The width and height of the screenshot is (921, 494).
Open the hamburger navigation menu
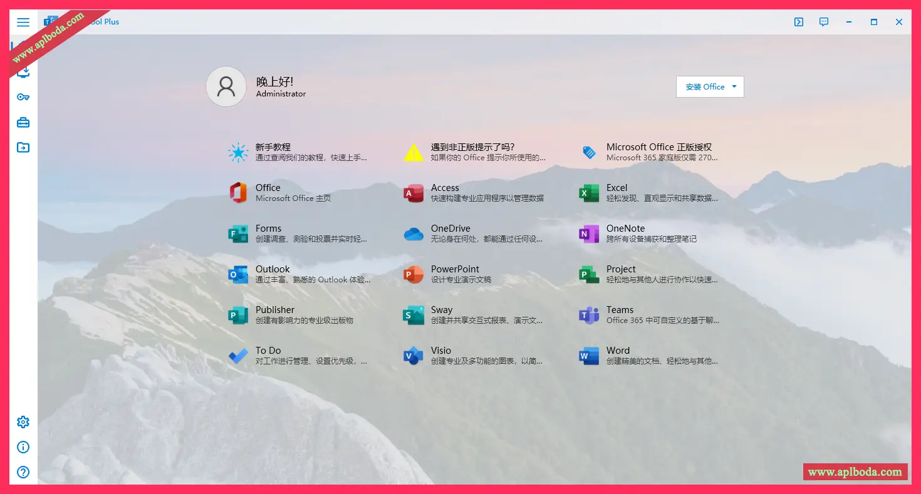(x=23, y=22)
